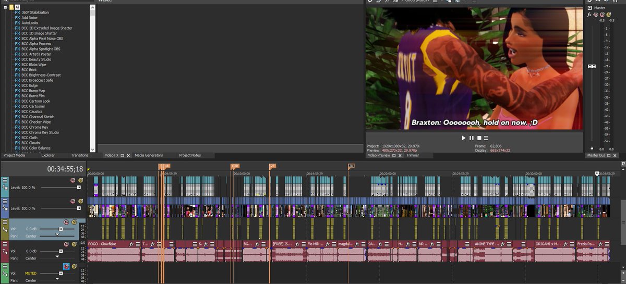Image resolution: width=626 pixels, height=284 pixels.
Task: Click the timecode display 00:34:55;18
Action: pos(65,169)
